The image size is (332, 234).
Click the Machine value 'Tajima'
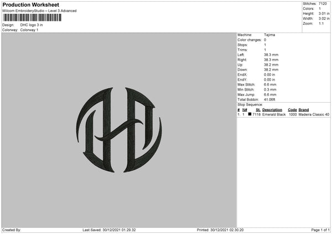pos(269,35)
